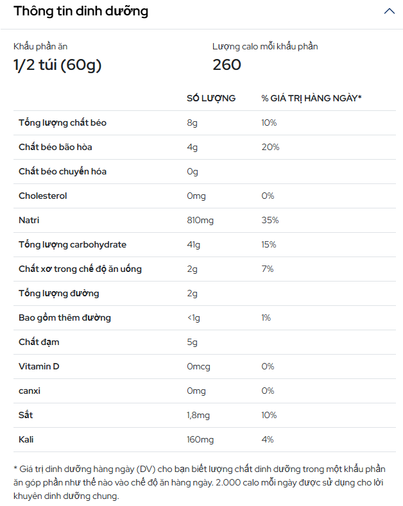Image resolution: width=403 pixels, height=506 pixels.
Task: Select the Chất béo chuyển hóa row label
Action: 62,171
